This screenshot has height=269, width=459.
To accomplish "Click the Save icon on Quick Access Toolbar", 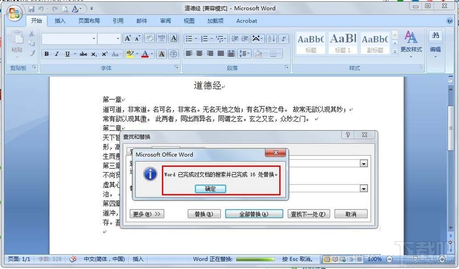I will [31, 9].
